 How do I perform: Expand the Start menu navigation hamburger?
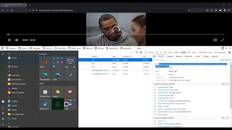point(3,54)
